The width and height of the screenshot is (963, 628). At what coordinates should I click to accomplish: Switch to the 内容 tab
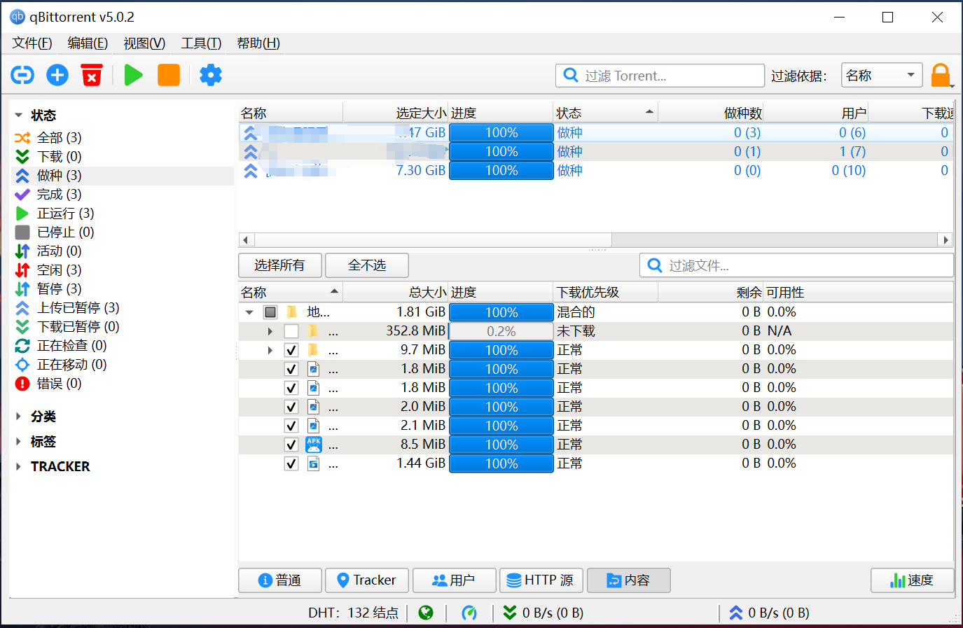tap(628, 580)
